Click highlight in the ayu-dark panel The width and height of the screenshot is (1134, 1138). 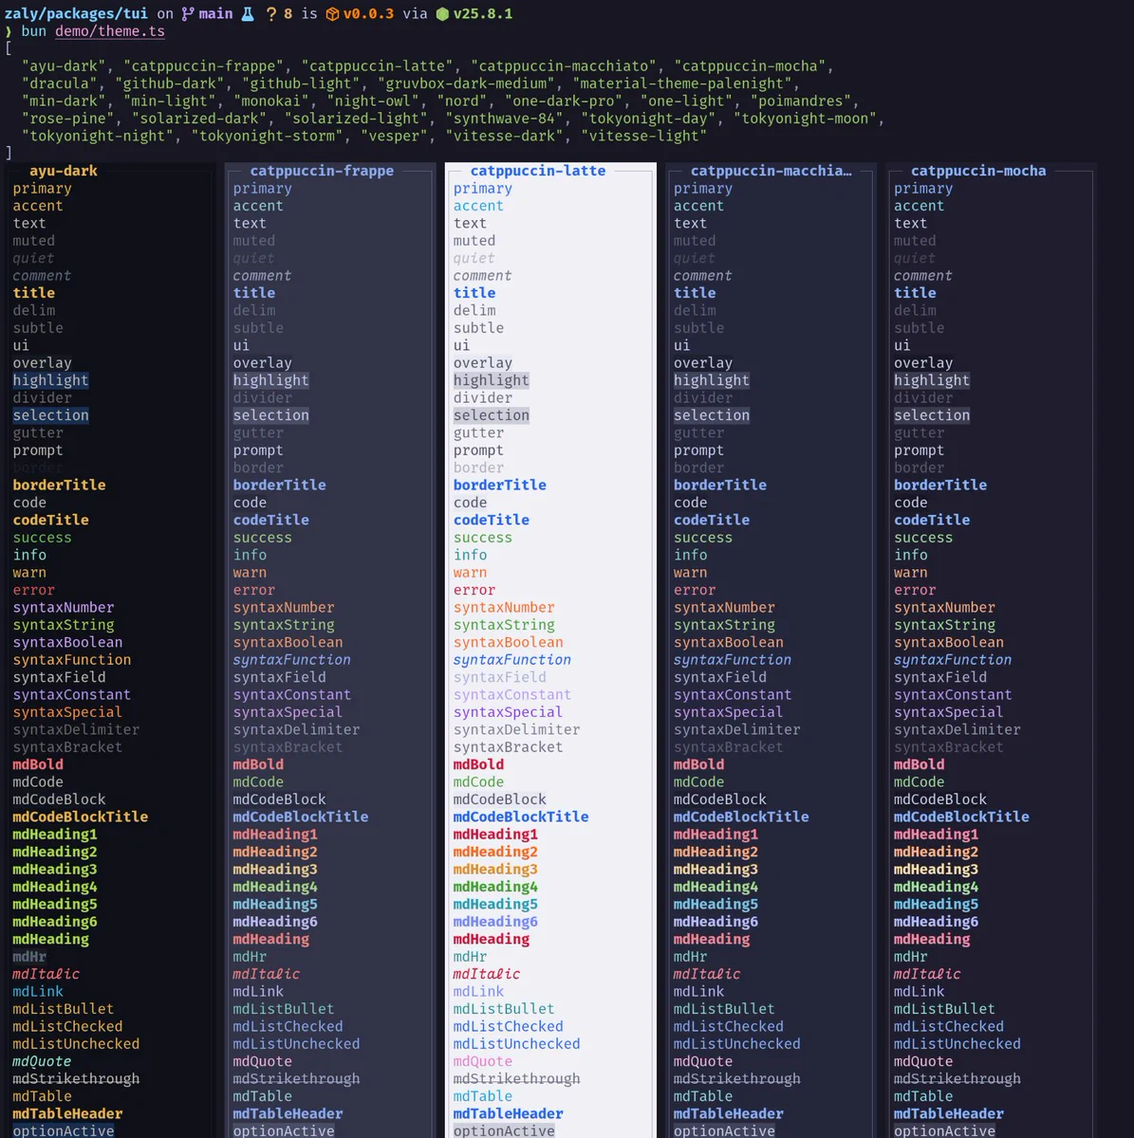pyautogui.click(x=50, y=380)
